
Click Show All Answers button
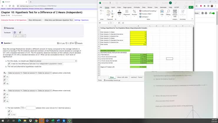pos(35,20)
